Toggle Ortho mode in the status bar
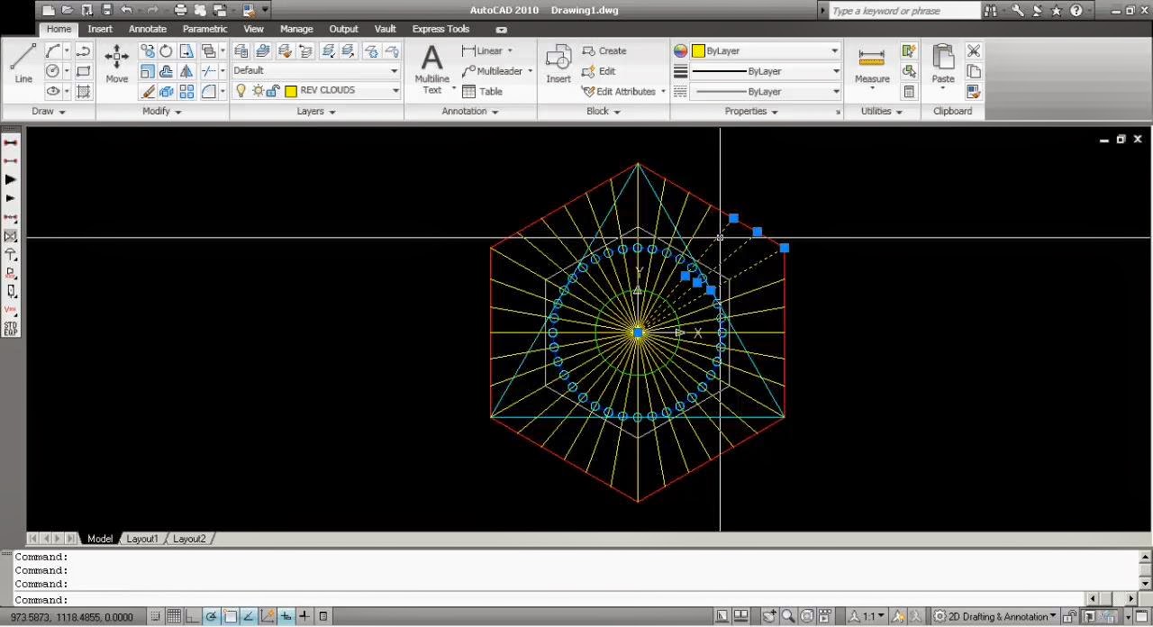Screen dimensions: 1153x627 point(194,616)
